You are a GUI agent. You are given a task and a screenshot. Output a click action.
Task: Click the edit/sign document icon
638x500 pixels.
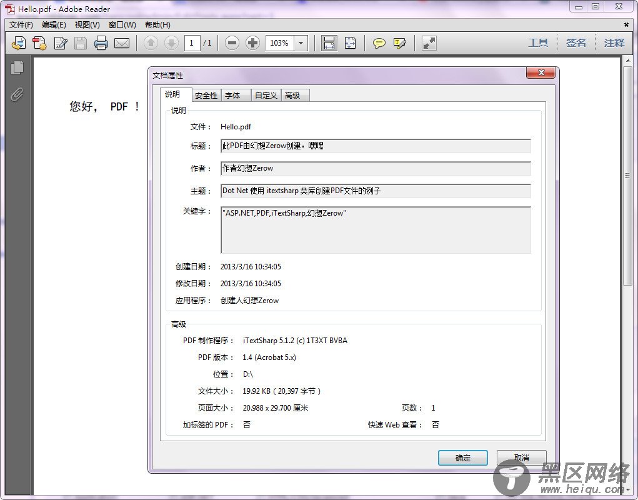pos(61,42)
